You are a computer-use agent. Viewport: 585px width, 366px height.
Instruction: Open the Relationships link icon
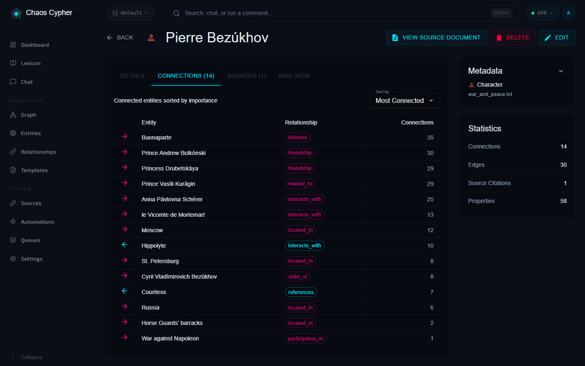[13, 152]
